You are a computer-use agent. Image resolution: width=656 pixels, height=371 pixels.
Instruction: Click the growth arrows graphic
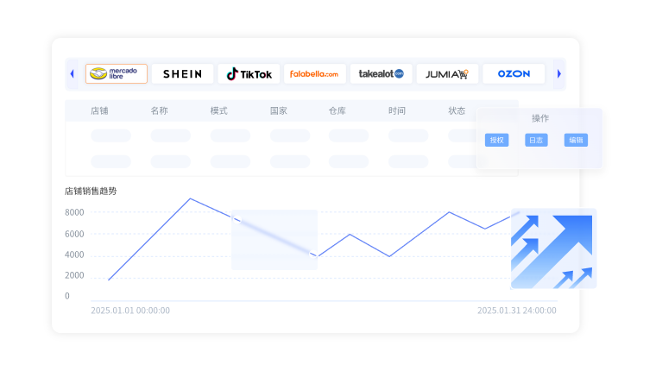click(x=553, y=248)
